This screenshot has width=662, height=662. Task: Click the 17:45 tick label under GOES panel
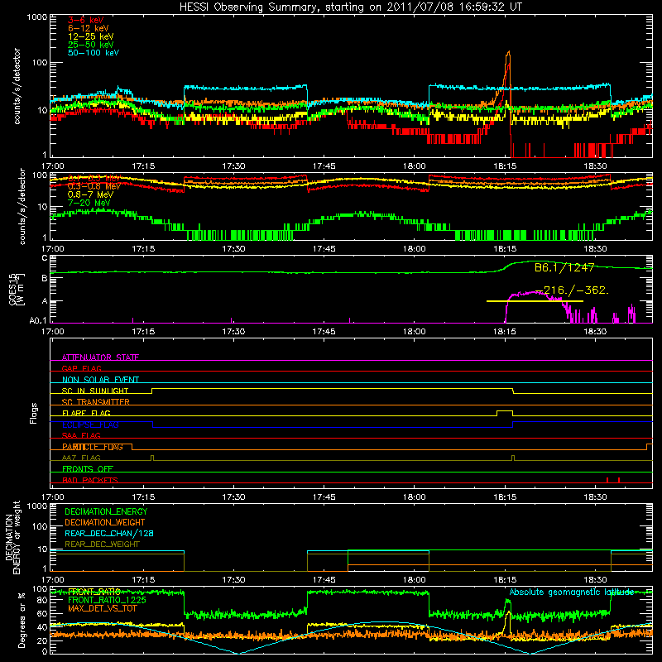tap(324, 332)
